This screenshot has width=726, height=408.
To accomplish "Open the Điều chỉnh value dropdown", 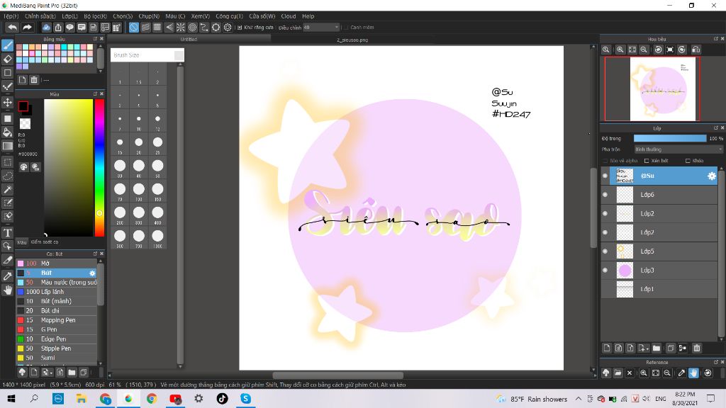I will (321, 28).
